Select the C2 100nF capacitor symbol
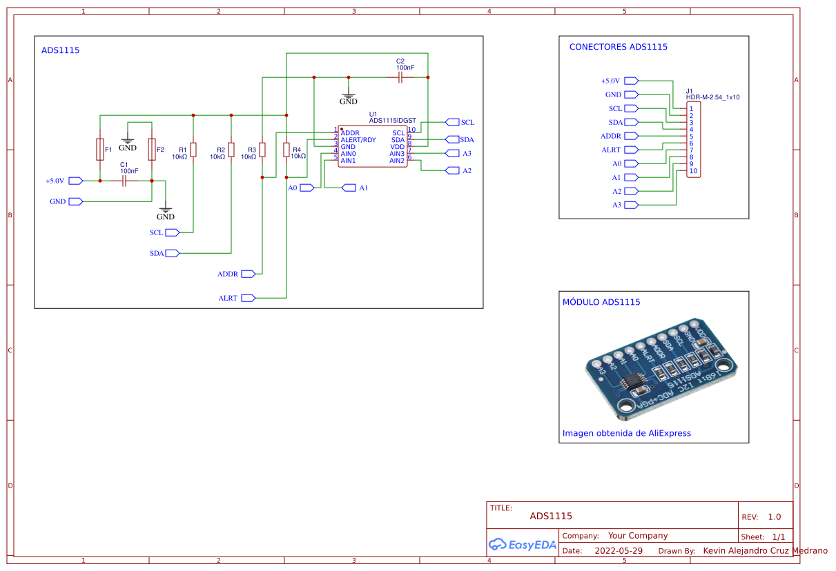The height and width of the screenshot is (571, 836). [x=400, y=78]
